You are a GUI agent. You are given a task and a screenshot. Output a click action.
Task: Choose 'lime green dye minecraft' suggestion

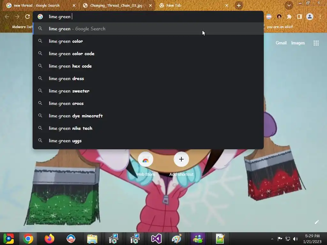[x=148, y=116]
